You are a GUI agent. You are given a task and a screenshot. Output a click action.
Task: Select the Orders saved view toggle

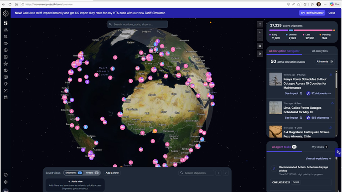tap(92, 173)
